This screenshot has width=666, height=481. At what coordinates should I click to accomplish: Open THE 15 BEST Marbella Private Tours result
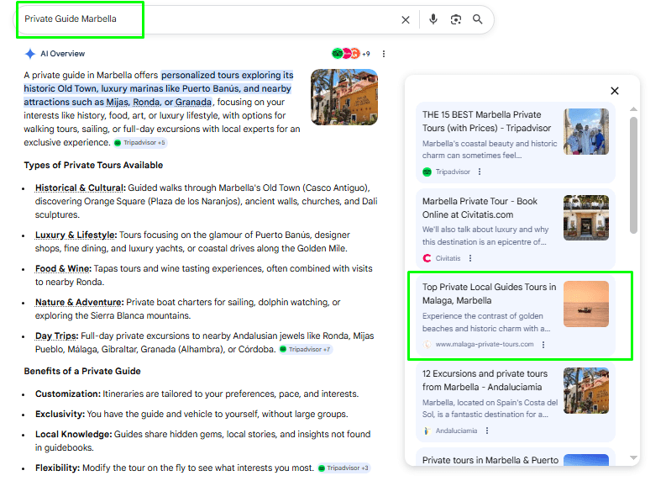(482, 120)
